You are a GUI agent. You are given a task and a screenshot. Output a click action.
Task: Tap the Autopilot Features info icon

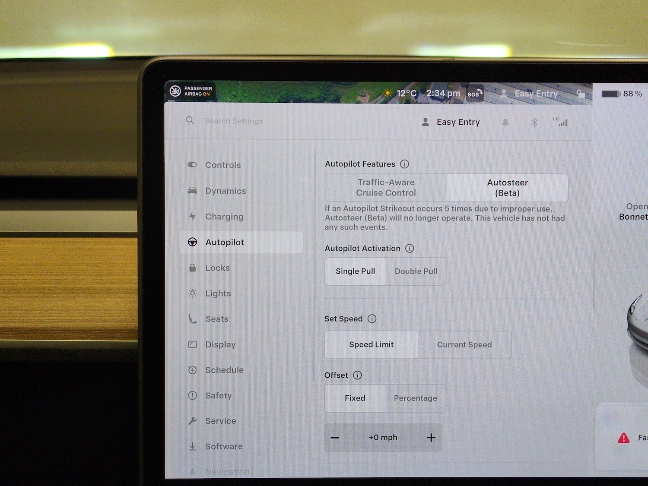[405, 164]
